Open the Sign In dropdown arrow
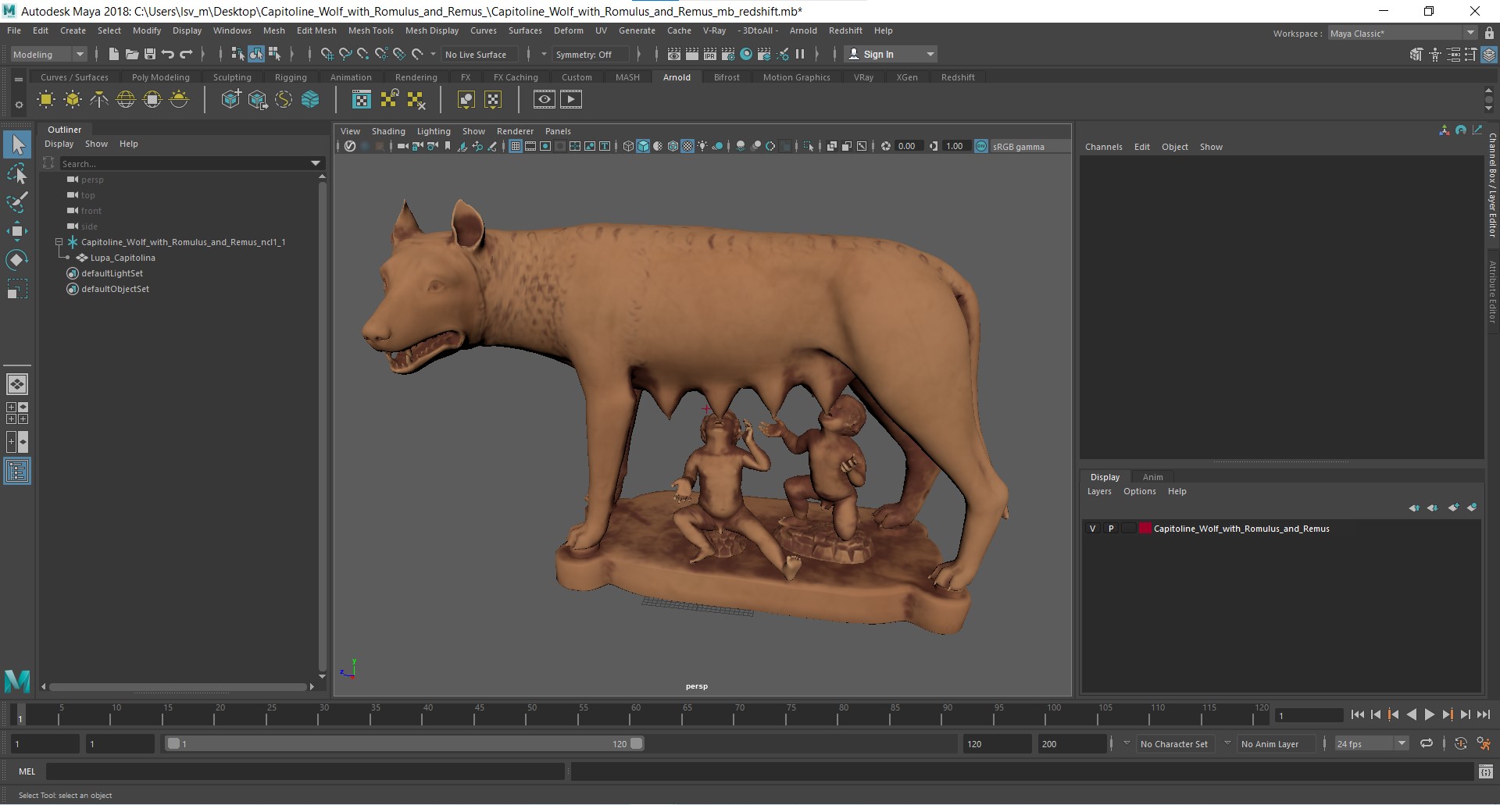The image size is (1500, 805). (x=930, y=54)
